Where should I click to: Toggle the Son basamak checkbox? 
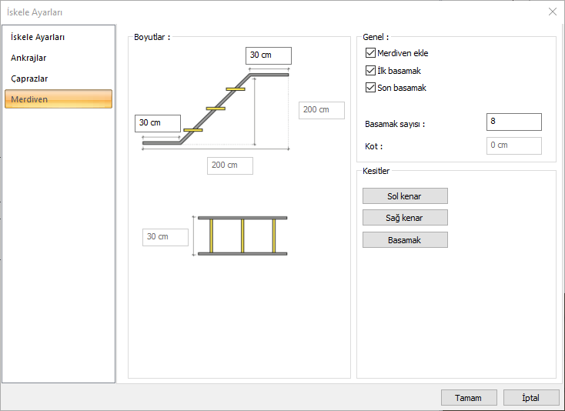[370, 88]
